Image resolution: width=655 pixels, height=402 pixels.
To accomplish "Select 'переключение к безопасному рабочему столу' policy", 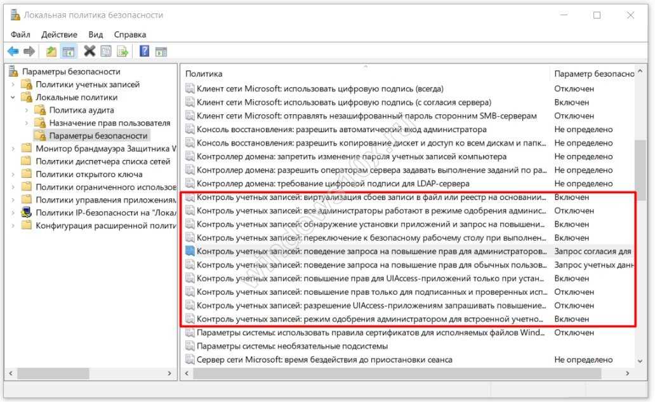I will point(371,238).
